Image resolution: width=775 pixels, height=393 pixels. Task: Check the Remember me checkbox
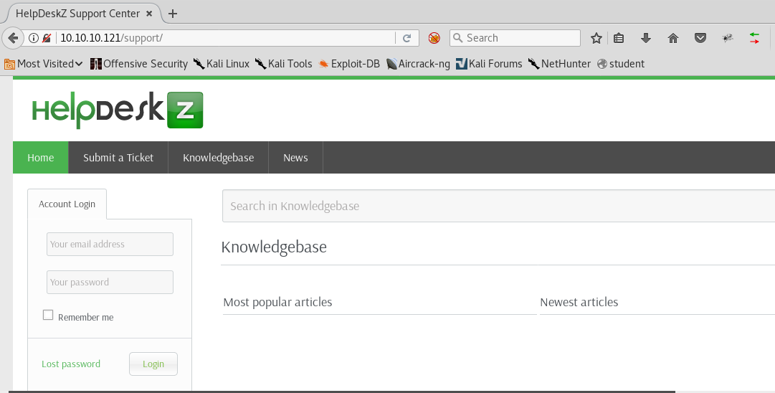[48, 315]
